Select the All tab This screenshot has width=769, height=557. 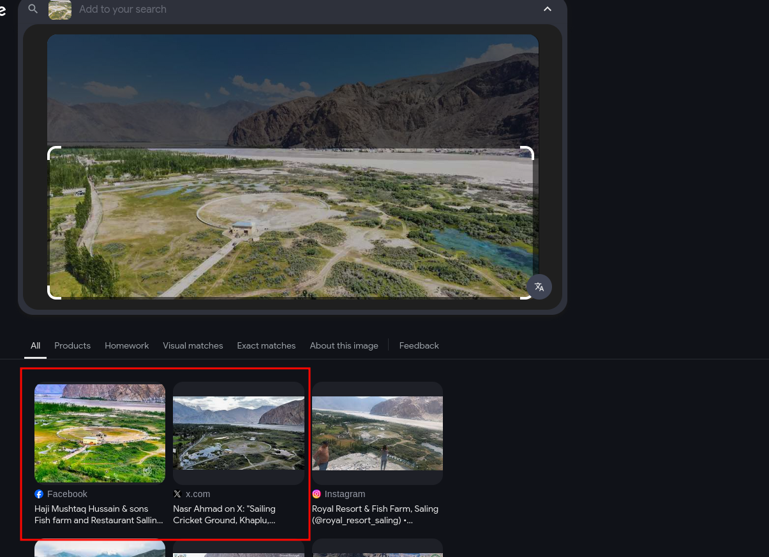(x=35, y=345)
